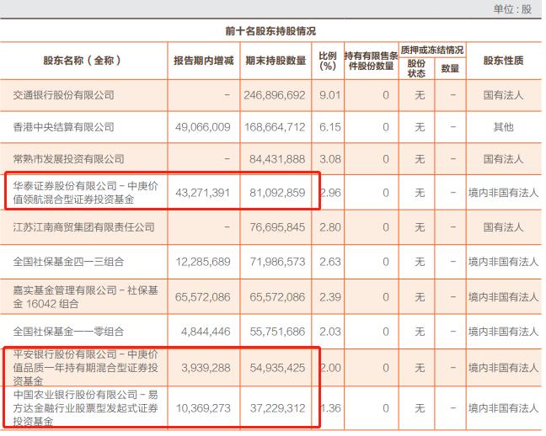Click change value 12,285,689
The width and height of the screenshot is (546, 436).
[203, 262]
